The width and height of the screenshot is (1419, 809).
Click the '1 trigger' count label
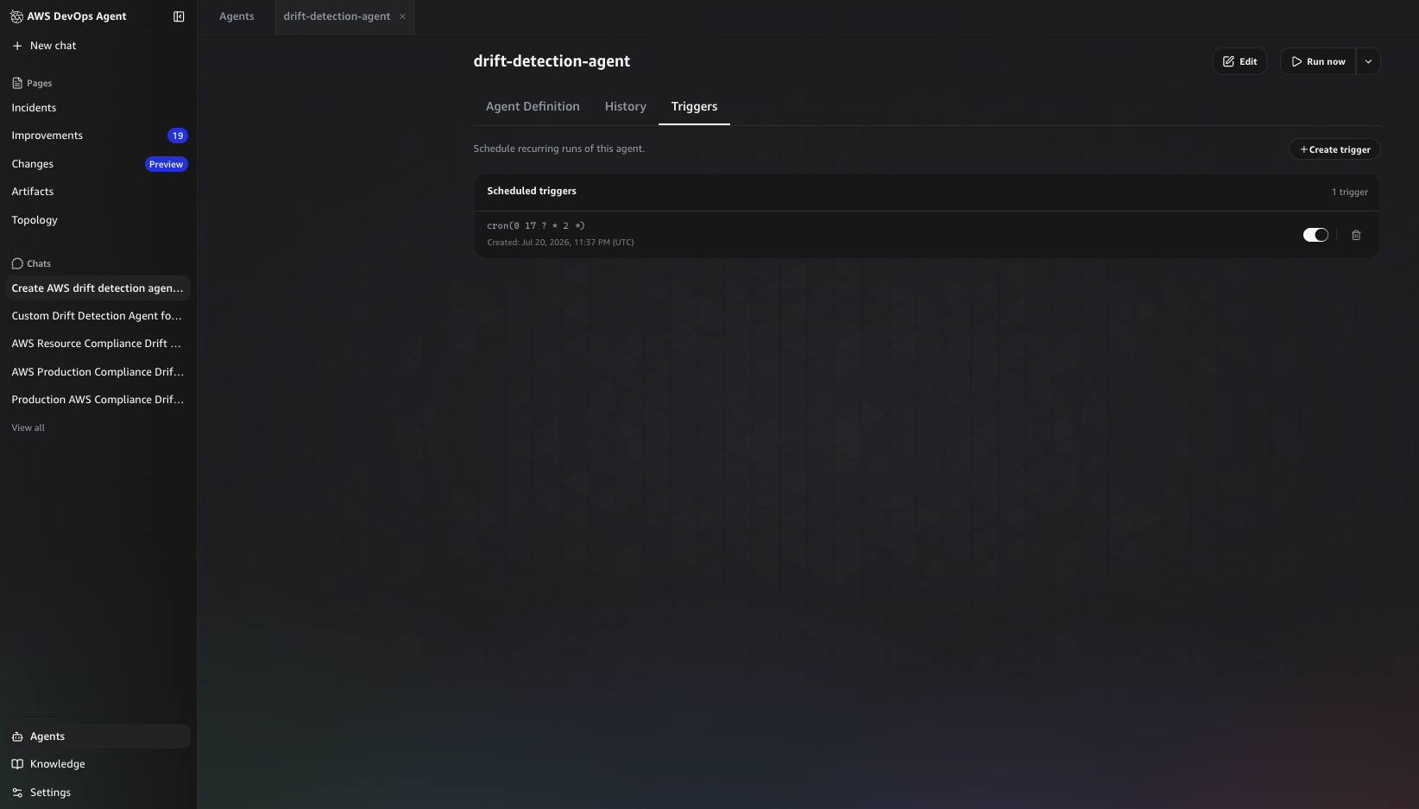pyautogui.click(x=1349, y=192)
